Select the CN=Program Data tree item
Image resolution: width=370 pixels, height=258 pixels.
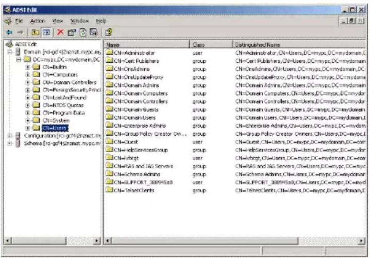(64, 113)
